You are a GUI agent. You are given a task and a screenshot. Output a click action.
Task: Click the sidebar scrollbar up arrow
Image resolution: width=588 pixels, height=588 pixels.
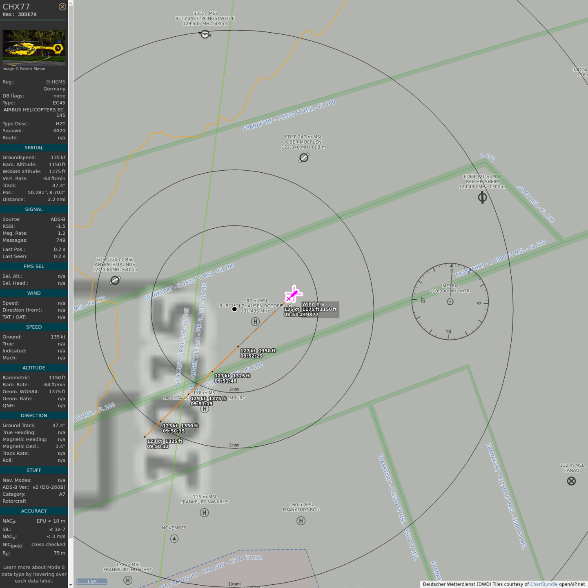click(x=71, y=3)
